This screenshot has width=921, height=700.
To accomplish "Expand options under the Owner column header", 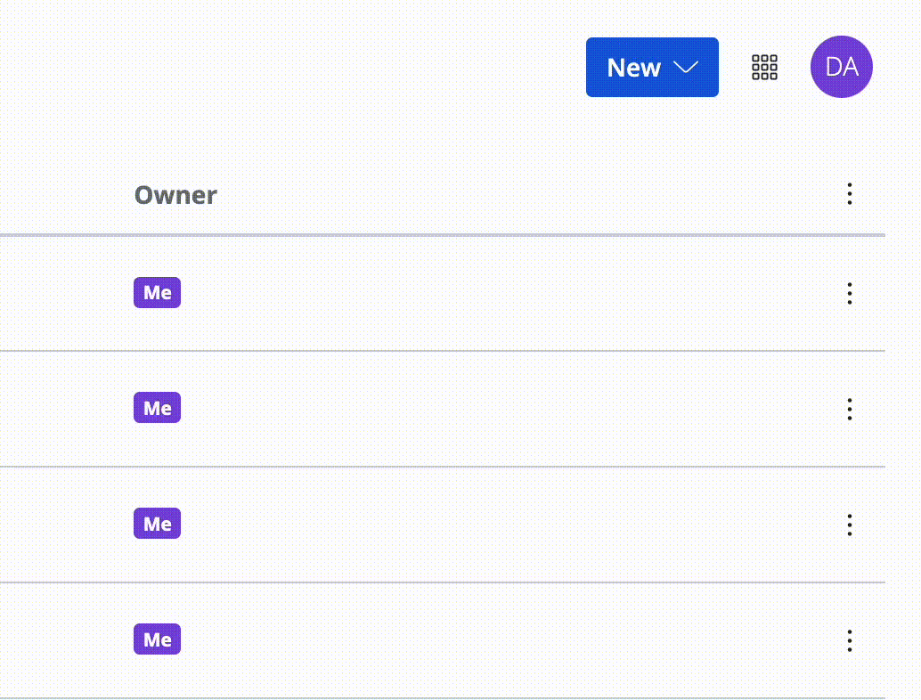I will coord(849,194).
